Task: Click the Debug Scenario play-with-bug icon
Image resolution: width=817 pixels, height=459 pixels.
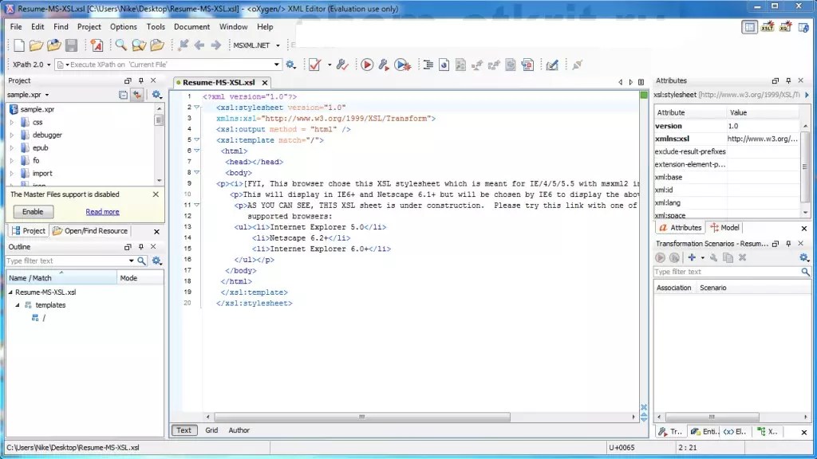Action: point(402,65)
